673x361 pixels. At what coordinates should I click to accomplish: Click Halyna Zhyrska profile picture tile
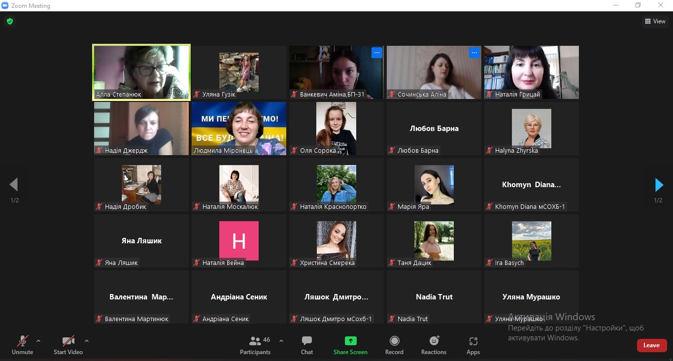click(532, 129)
